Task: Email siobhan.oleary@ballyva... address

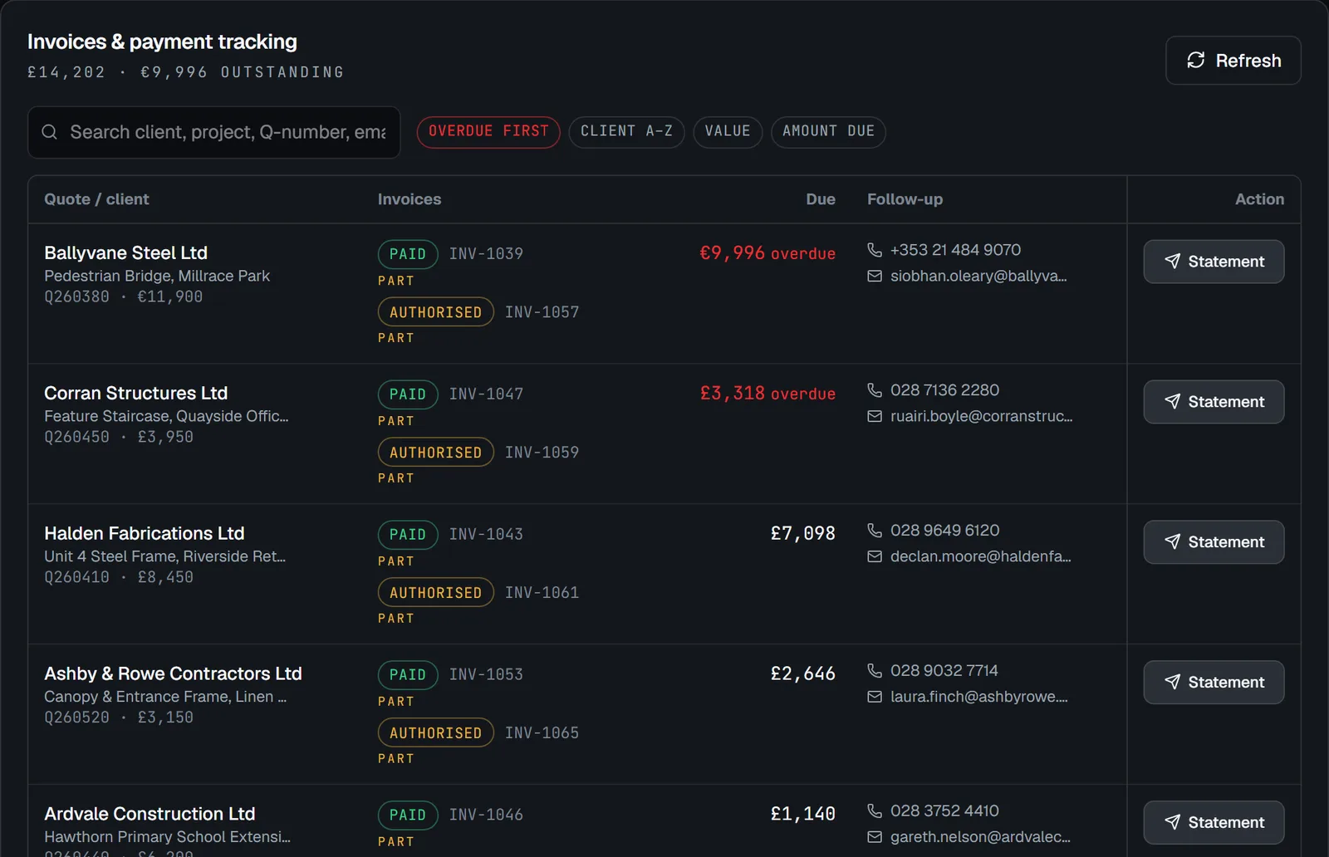Action: coord(978,276)
